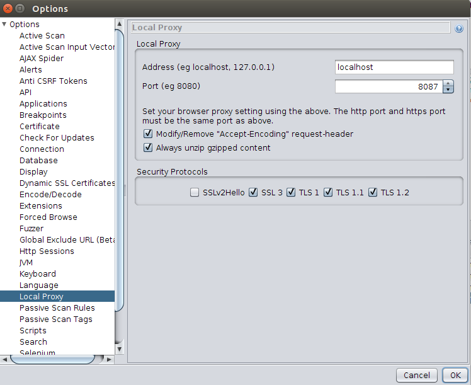
Task: Click the tree horizontal scrollbar thumb
Action: (x=52, y=359)
